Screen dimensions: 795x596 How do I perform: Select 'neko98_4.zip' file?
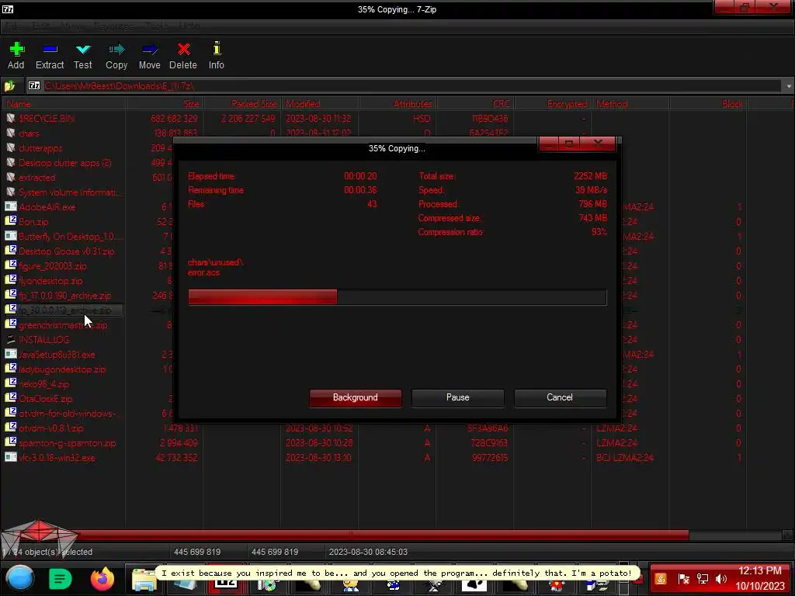(44, 383)
